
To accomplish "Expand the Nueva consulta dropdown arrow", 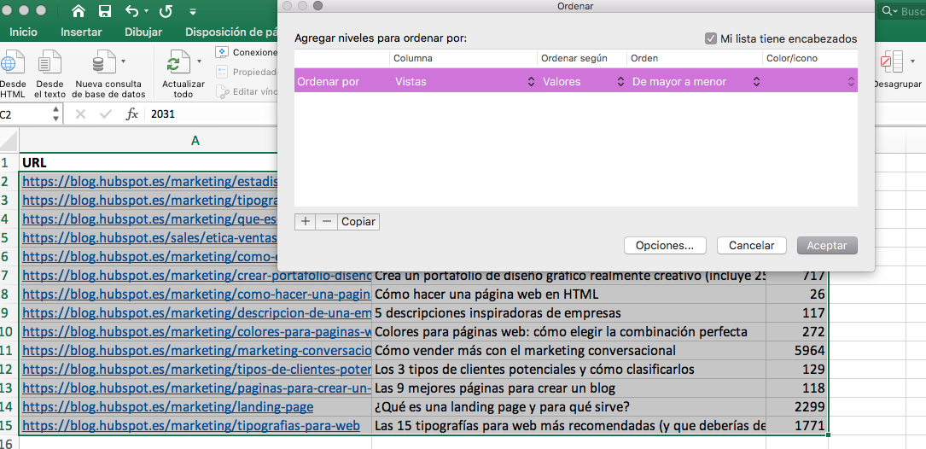I will coord(123,61).
